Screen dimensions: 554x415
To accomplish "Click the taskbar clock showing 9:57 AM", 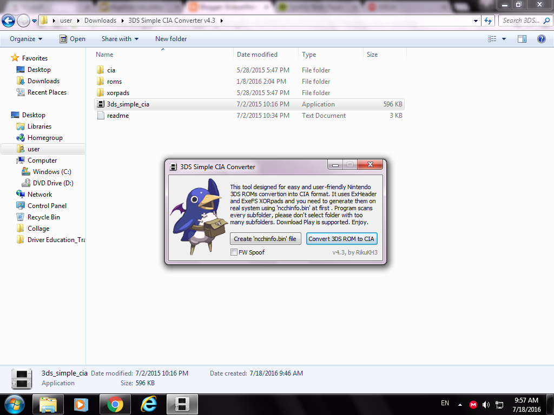I will click(x=526, y=404).
